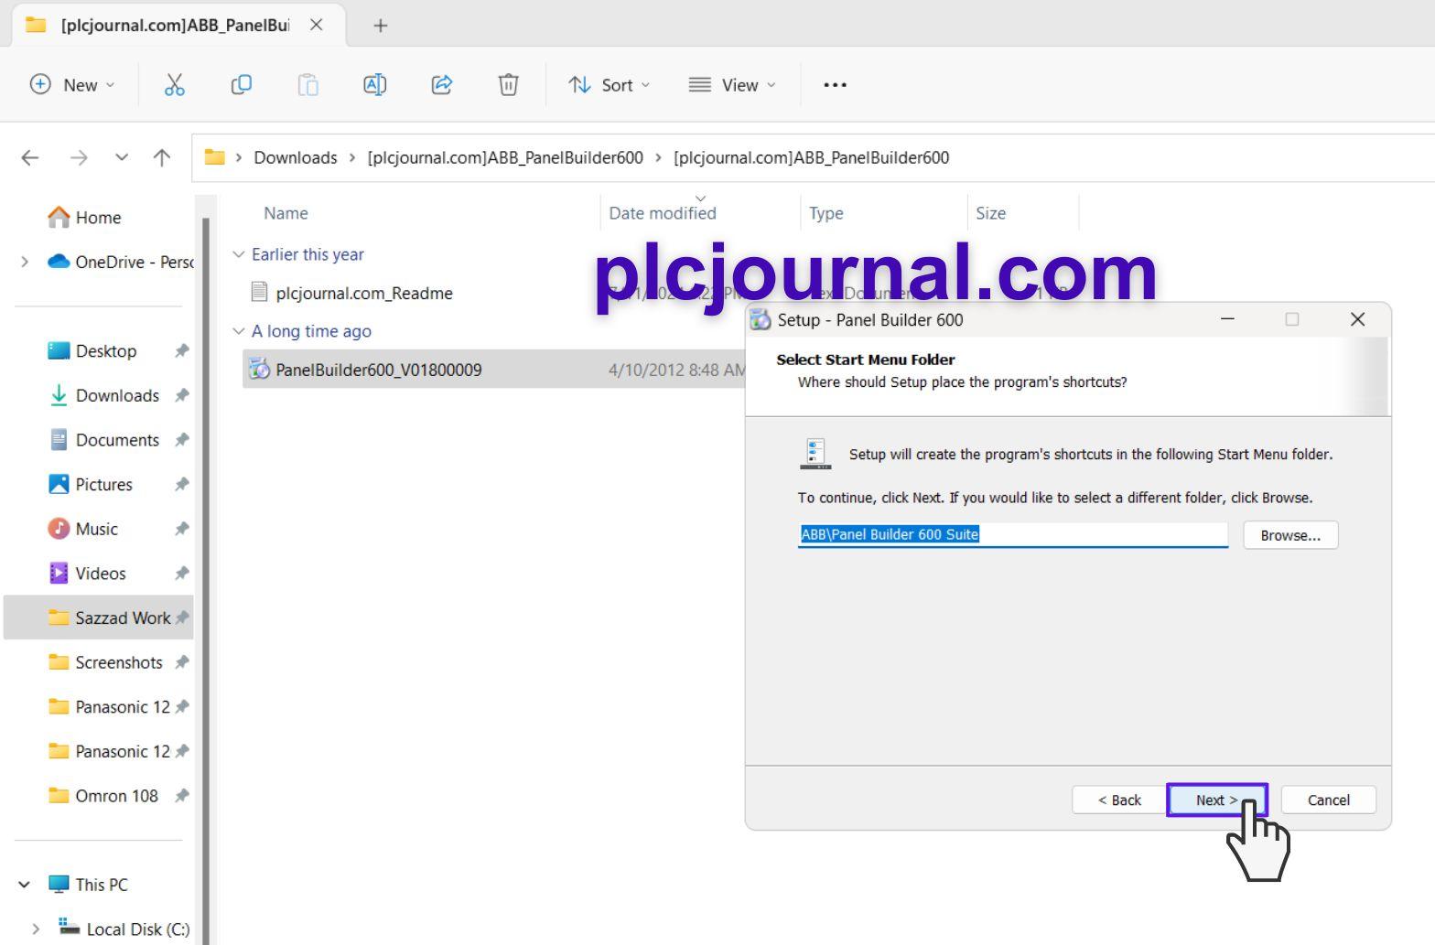Screen dimensions: 1435x945
Task: Go forward with the right arrow
Action: coord(79,157)
